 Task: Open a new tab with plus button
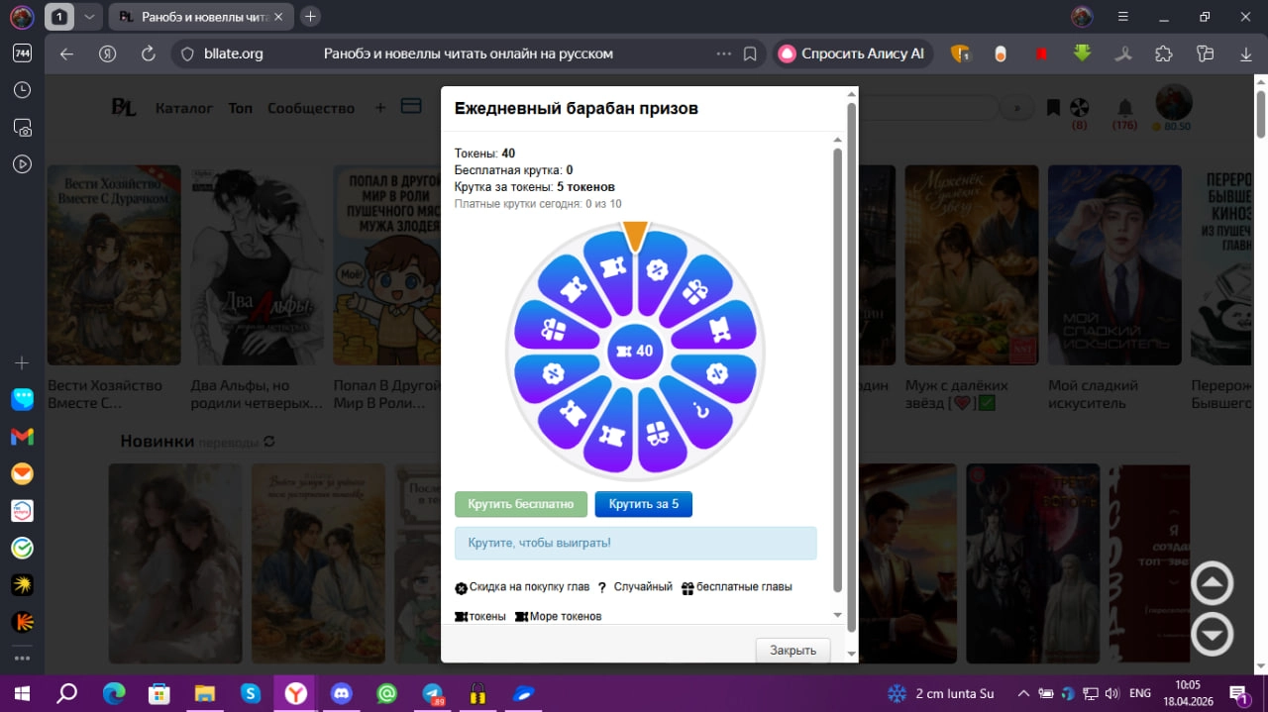coord(310,17)
